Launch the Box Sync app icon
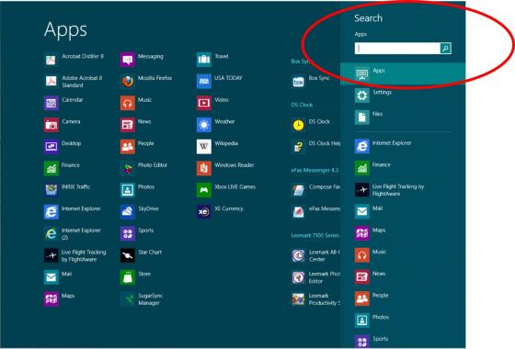 298,82
